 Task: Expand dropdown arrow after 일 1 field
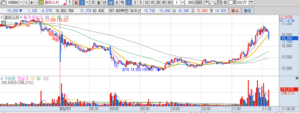click(x=87, y=3)
